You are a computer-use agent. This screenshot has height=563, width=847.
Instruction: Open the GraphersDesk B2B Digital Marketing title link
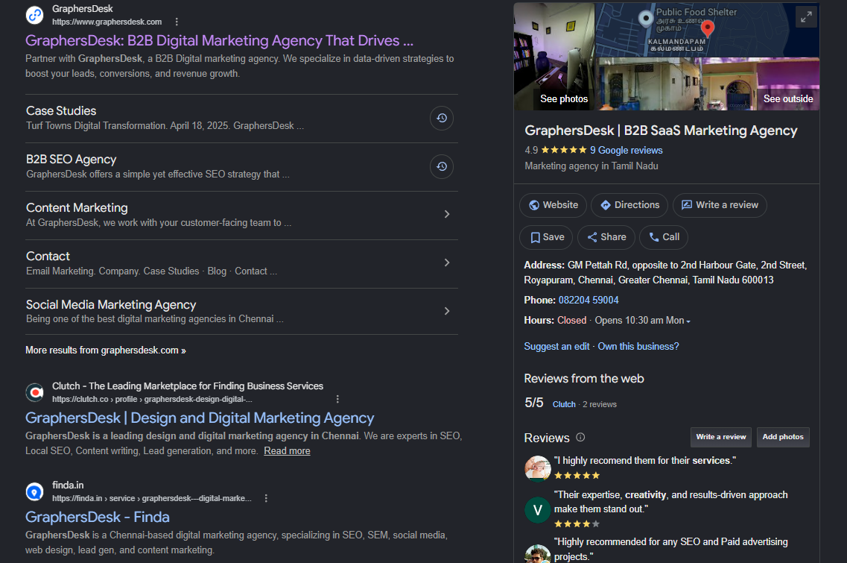[219, 40]
